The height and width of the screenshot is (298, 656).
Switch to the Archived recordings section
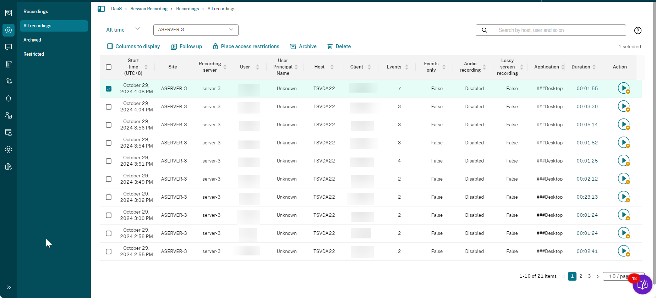(32, 40)
